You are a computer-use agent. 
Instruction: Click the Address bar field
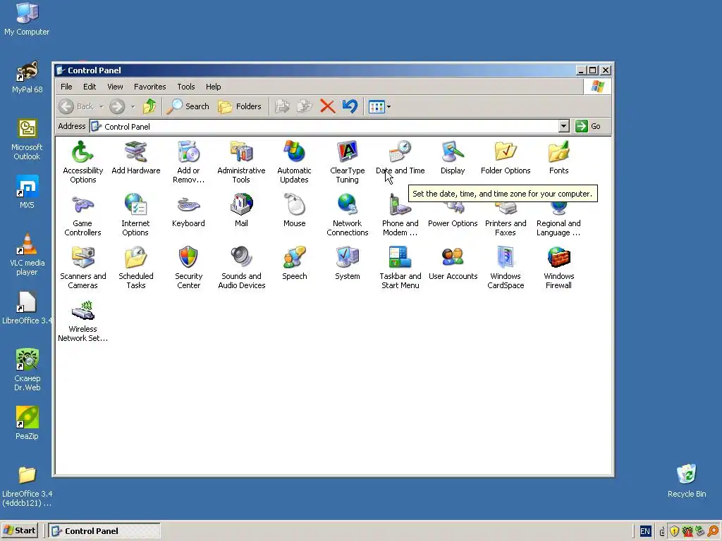click(324, 126)
